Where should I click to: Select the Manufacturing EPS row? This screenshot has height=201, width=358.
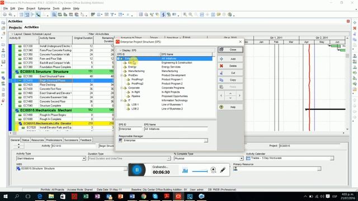click(x=164, y=71)
